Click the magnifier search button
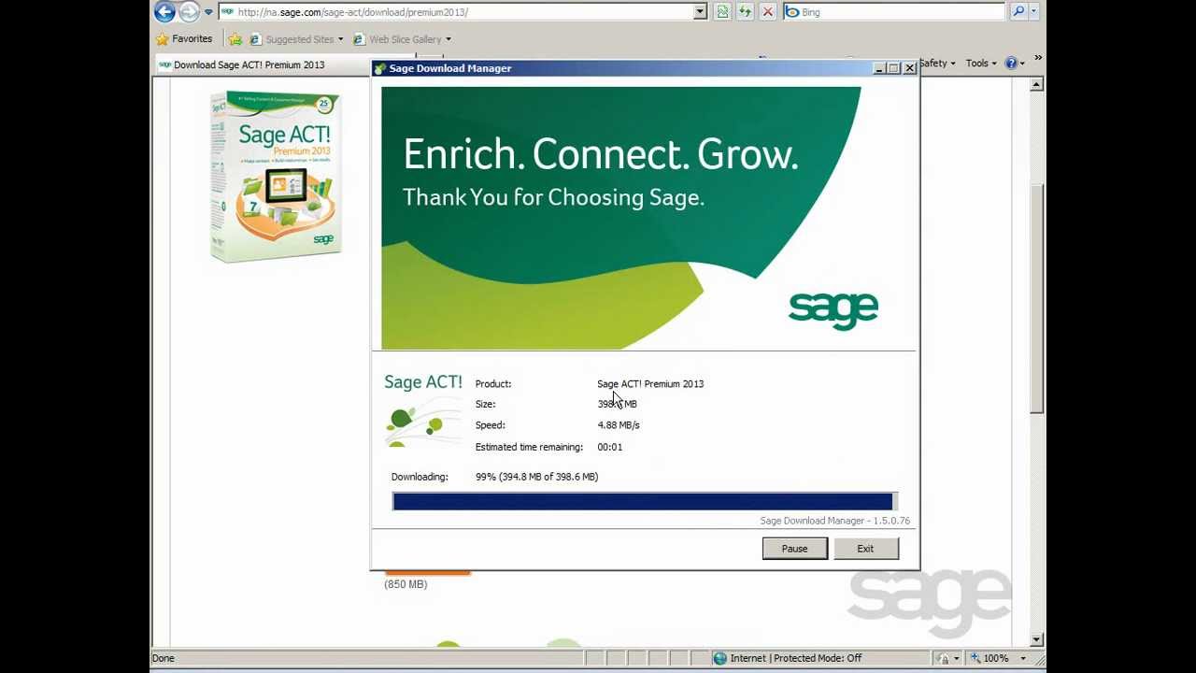Viewport: 1196px width, 673px height. tap(1018, 12)
